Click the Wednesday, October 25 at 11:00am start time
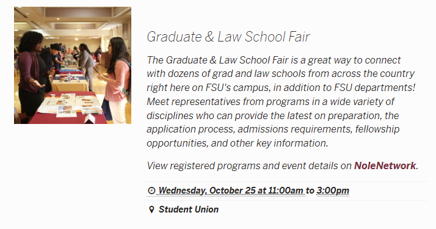 pyautogui.click(x=231, y=191)
